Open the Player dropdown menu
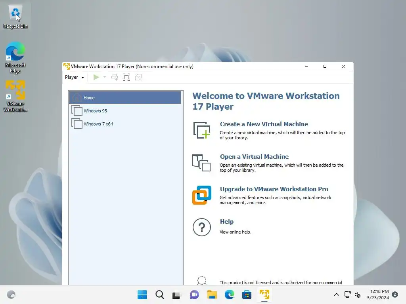The image size is (406, 304). [x=75, y=77]
